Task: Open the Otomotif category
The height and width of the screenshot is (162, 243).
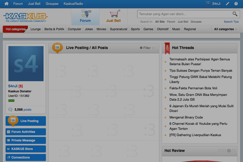Action: pos(163,29)
